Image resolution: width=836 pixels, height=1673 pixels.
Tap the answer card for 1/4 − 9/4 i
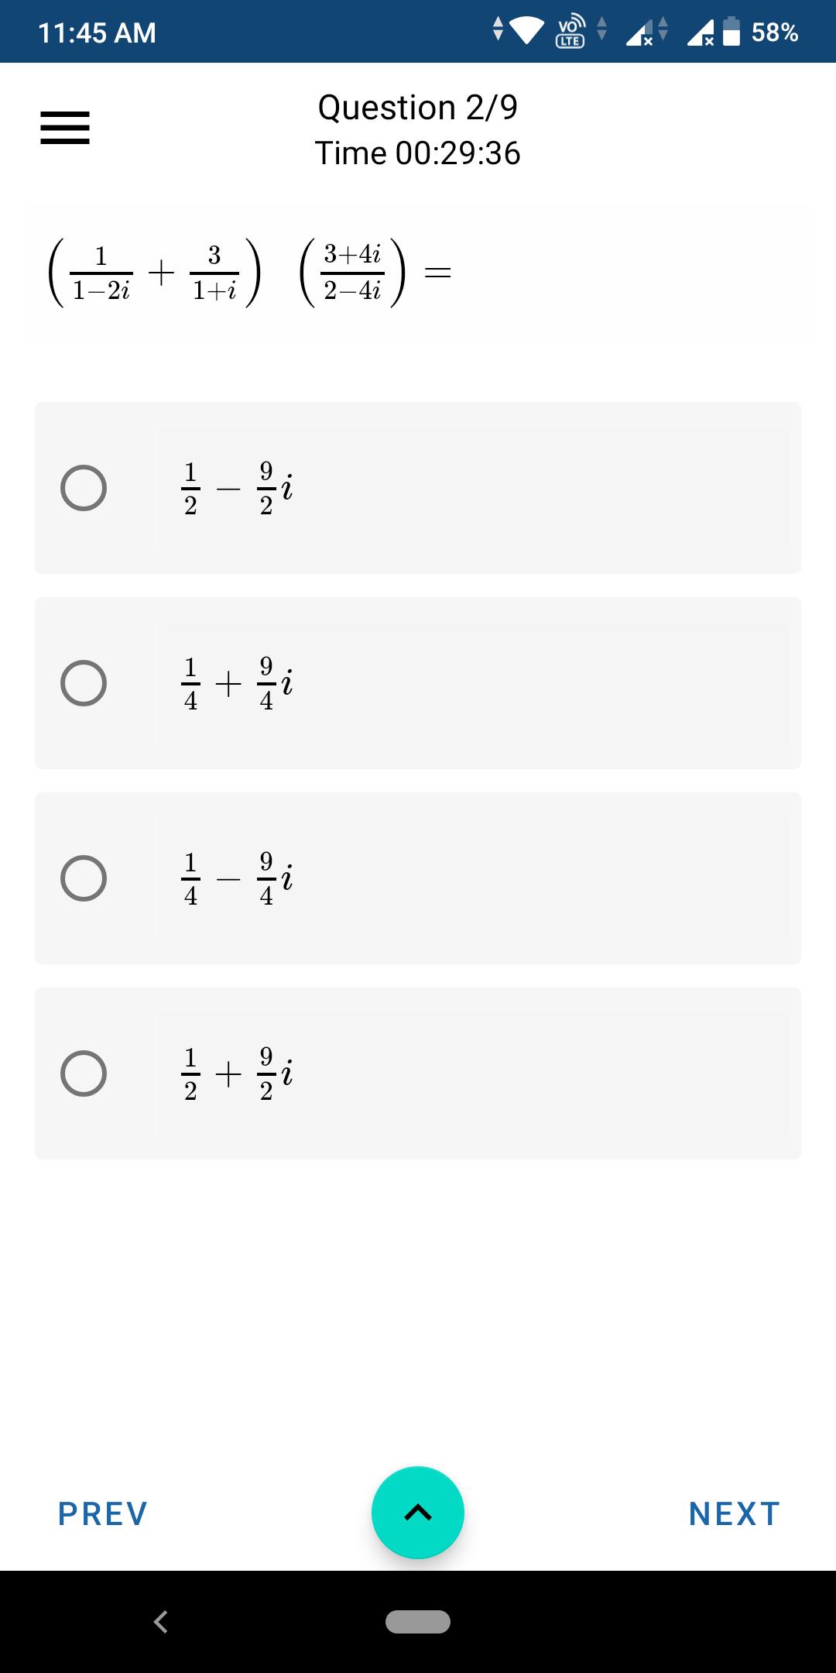[418, 878]
